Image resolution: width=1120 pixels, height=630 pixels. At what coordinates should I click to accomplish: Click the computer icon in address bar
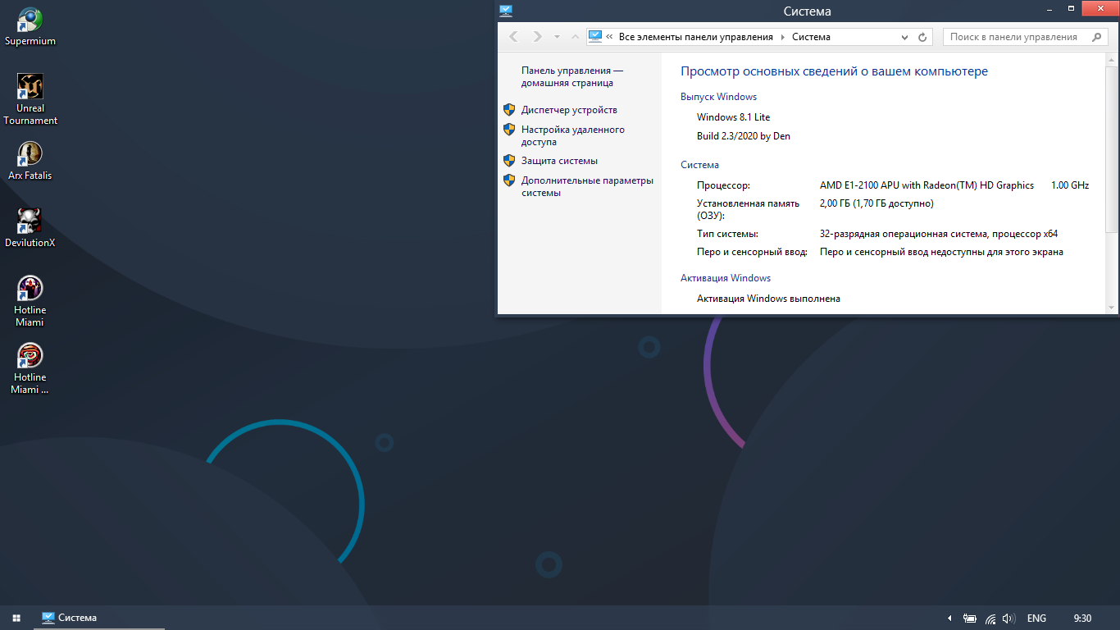pyautogui.click(x=595, y=37)
